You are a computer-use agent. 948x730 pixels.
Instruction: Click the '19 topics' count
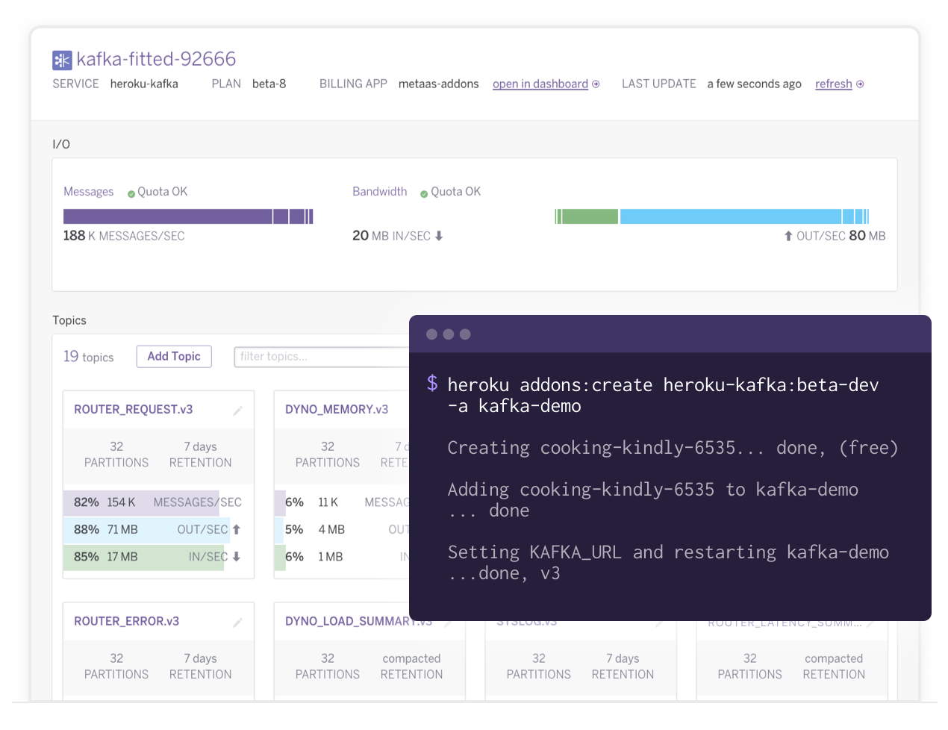88,357
